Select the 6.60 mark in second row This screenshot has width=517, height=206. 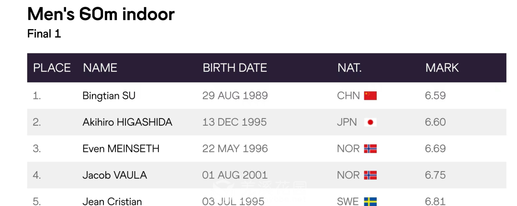pos(435,122)
